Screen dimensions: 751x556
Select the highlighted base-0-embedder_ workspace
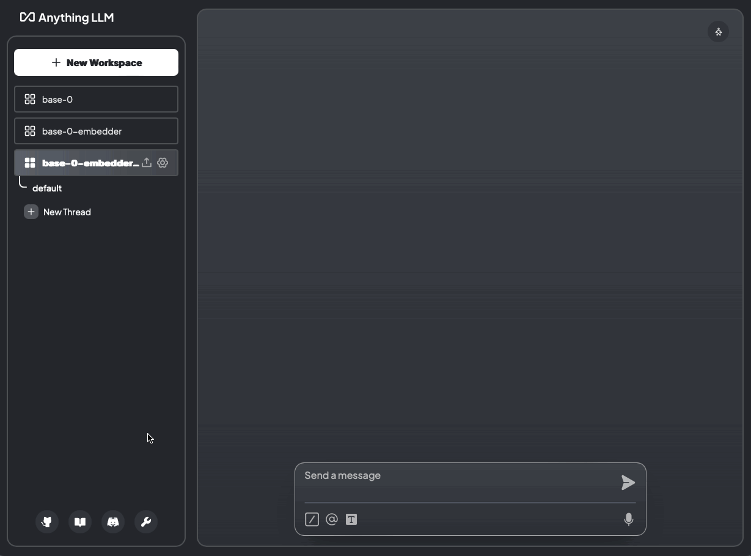96,163
